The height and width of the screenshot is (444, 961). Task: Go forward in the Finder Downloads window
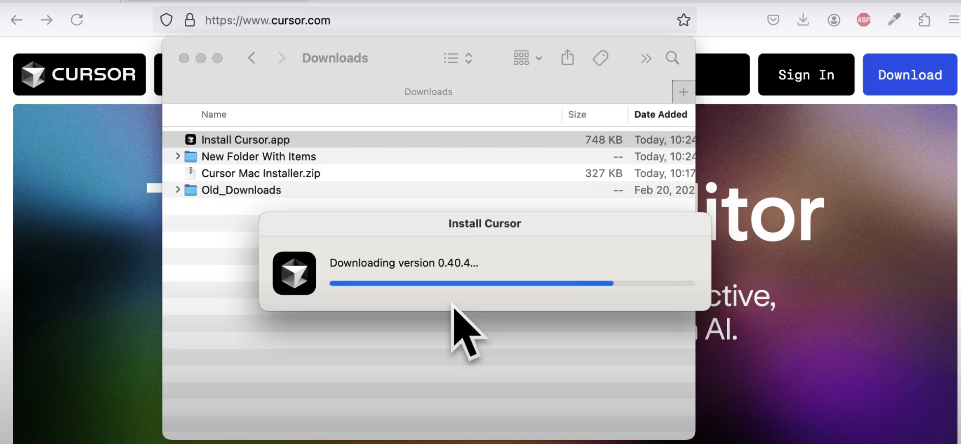click(x=282, y=58)
